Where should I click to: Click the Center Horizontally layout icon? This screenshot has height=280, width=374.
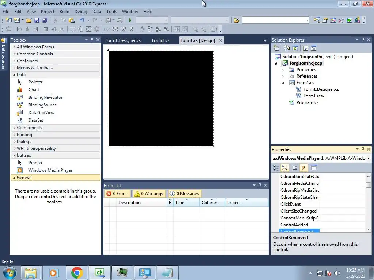click(176, 29)
